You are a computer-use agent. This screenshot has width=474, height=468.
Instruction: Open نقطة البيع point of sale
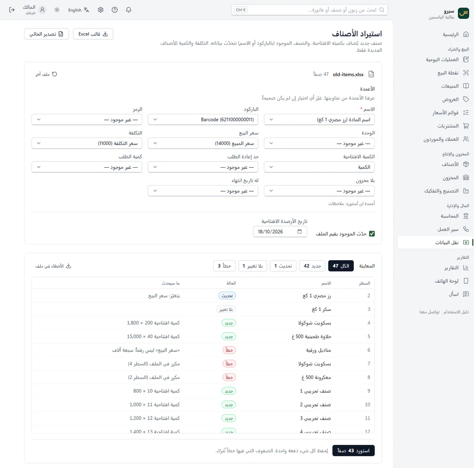click(453, 73)
